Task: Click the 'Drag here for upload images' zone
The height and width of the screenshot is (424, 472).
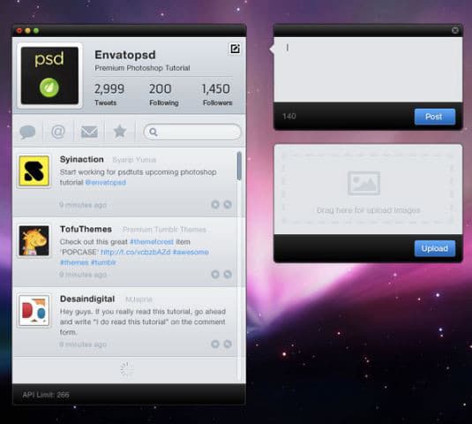Action: pyautogui.click(x=368, y=189)
